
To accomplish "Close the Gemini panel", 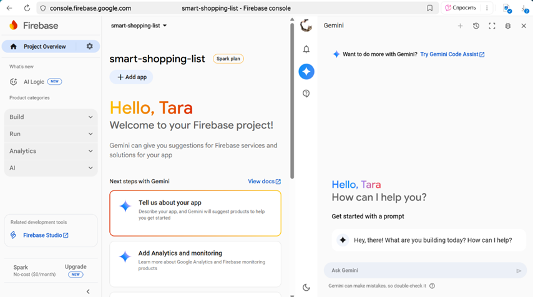I will point(524,26).
